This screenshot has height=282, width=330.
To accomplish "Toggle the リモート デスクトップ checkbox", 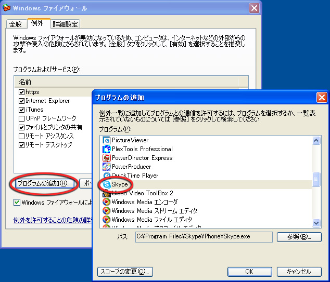I will coord(21,145).
